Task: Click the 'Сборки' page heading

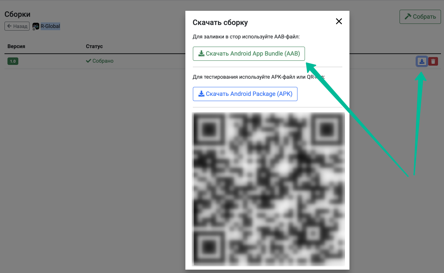Action: 17,14
